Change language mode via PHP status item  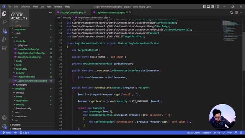pyautogui.click(x=229, y=133)
